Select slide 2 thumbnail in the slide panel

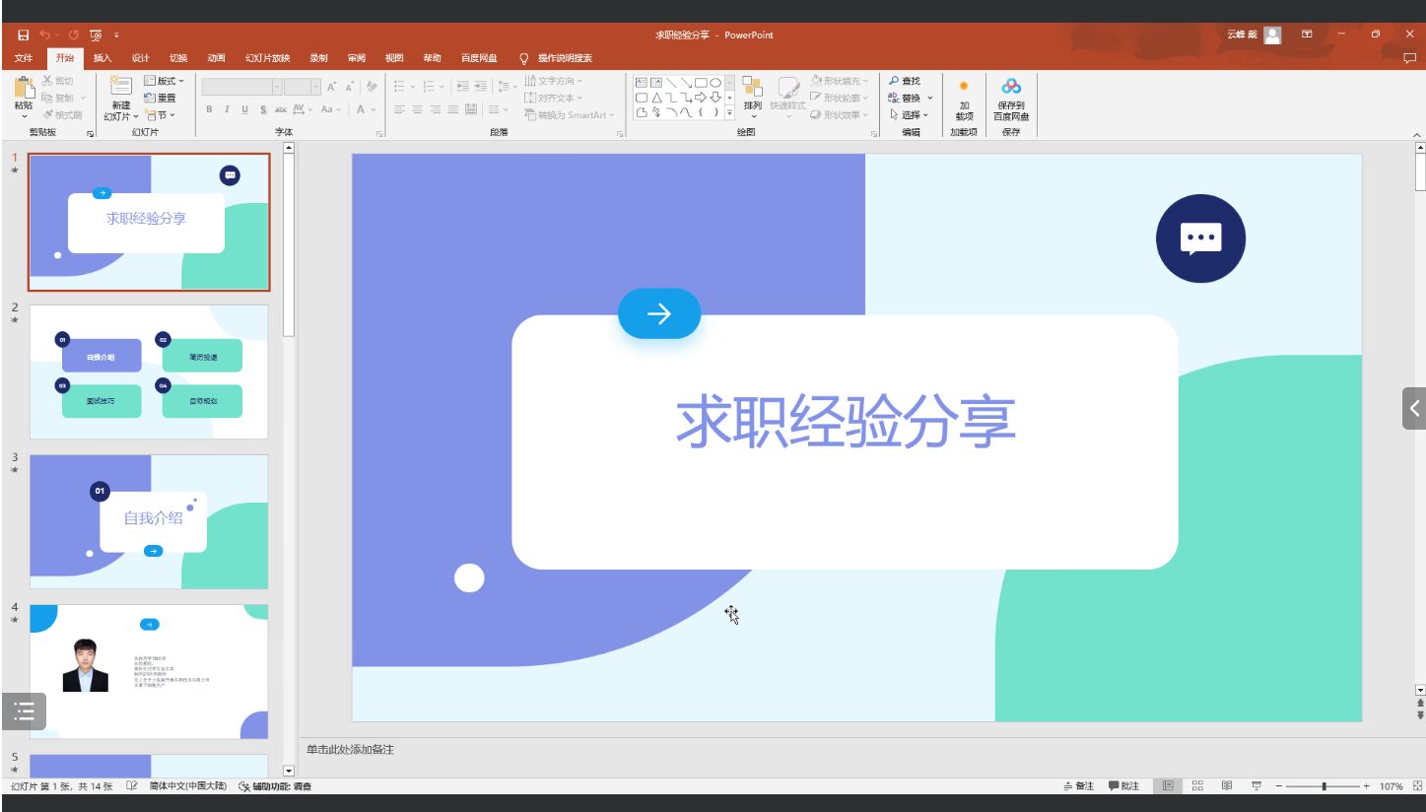[x=149, y=372]
